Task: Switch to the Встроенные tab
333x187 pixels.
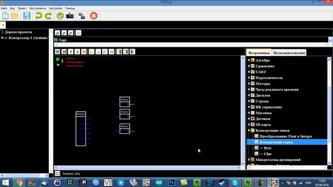Action: coord(259,53)
